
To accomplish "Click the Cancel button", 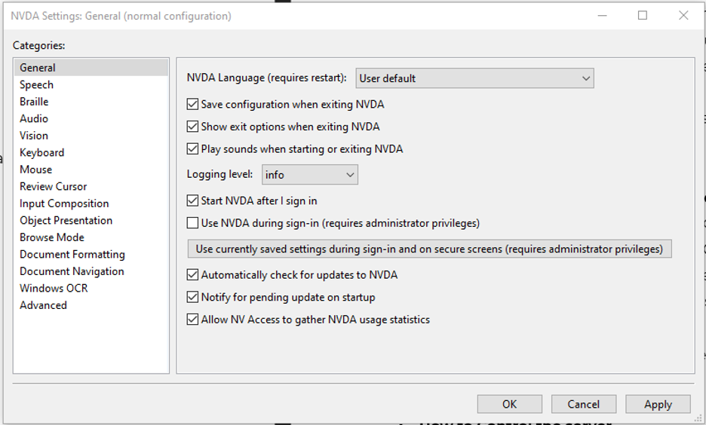I will click(x=584, y=404).
